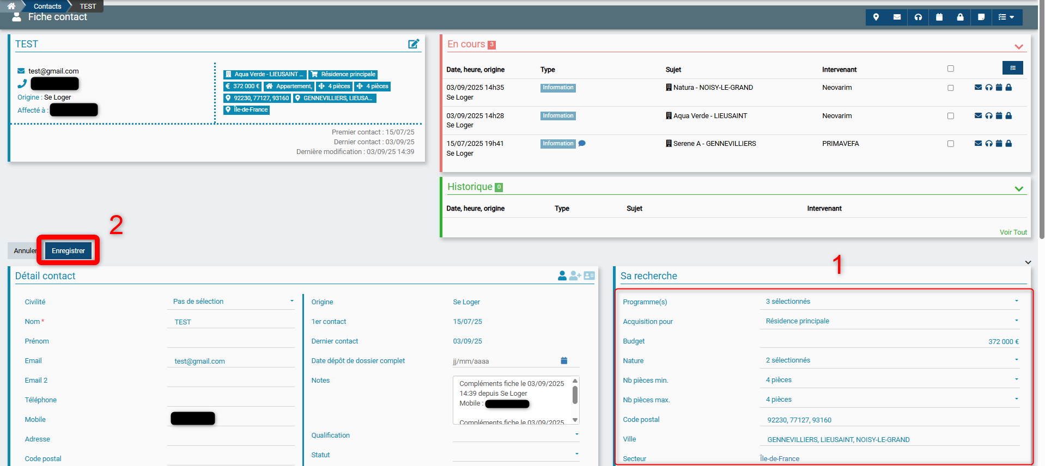
Task: Check the select-all checkbox in the En cours header
Action: click(x=951, y=69)
